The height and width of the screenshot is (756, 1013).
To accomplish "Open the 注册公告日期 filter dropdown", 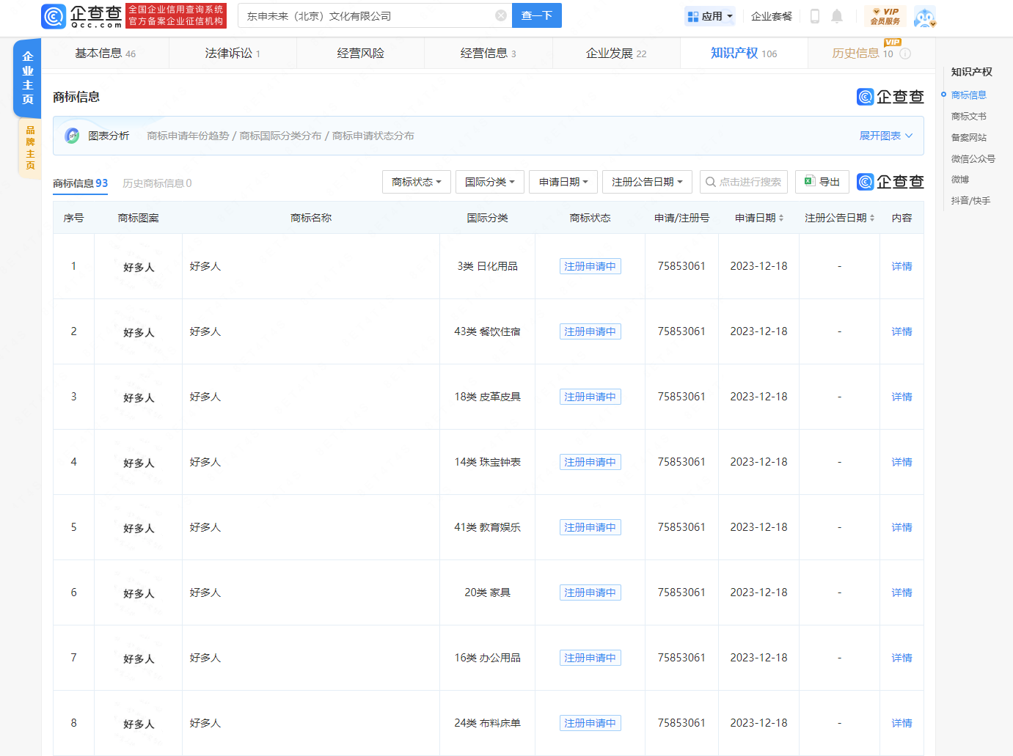I will tap(647, 182).
